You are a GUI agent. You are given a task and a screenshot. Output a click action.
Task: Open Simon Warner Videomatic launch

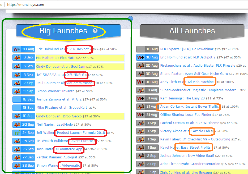(x=58, y=165)
